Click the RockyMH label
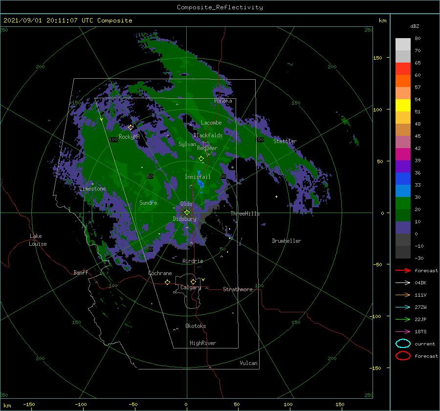Viewport: 440px width, 411px height. point(129,137)
